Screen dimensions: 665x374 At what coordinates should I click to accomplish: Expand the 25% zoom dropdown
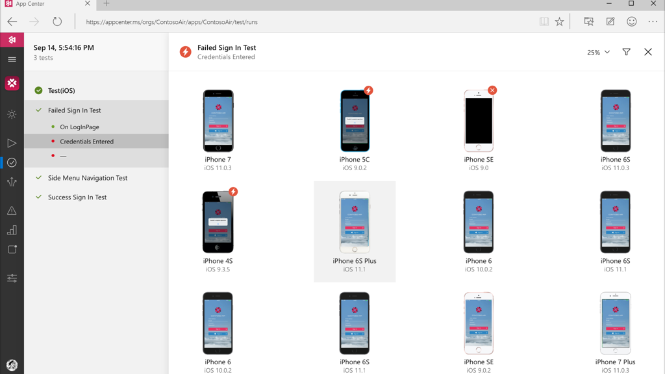[x=598, y=53]
